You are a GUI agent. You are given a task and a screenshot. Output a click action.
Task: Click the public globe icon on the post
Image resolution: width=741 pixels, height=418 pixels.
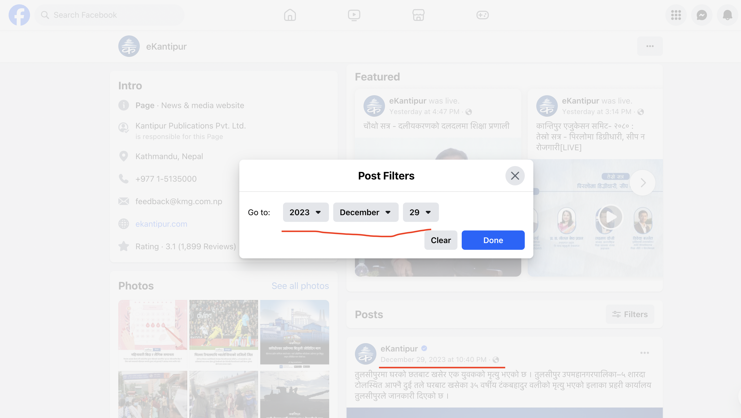pyautogui.click(x=496, y=360)
